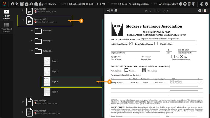
Task: Collapse Document (2) in the tree
Action: (x=23, y=20)
